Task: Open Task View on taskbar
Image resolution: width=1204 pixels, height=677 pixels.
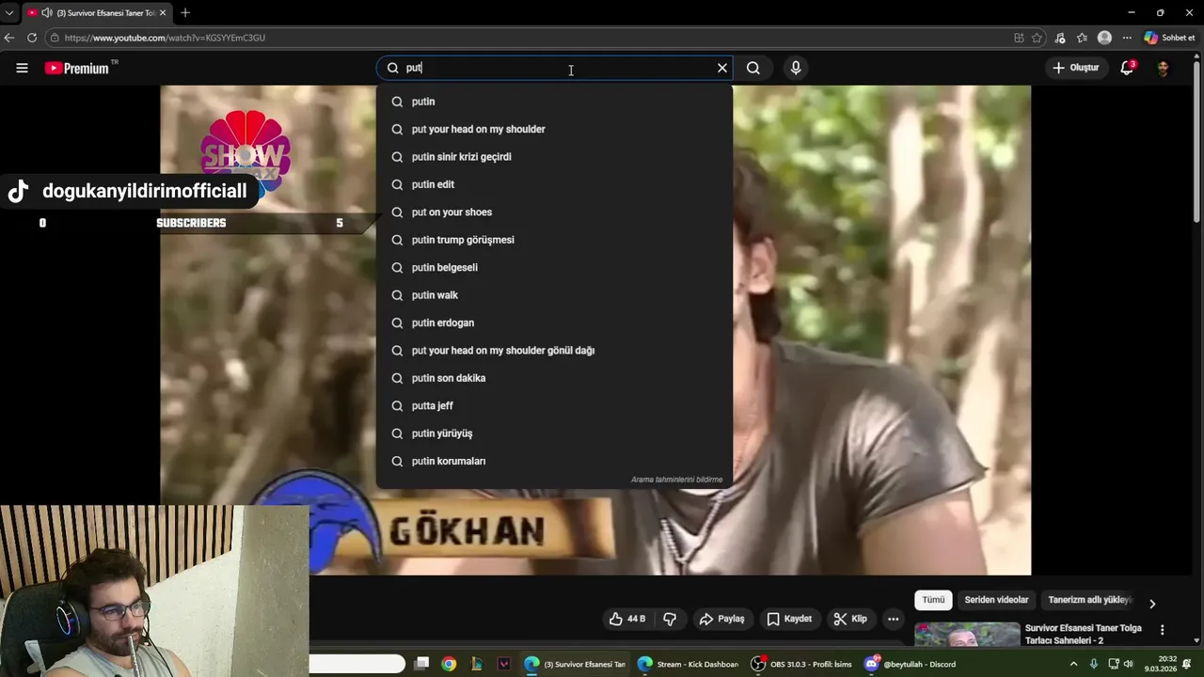Action: pos(422,664)
